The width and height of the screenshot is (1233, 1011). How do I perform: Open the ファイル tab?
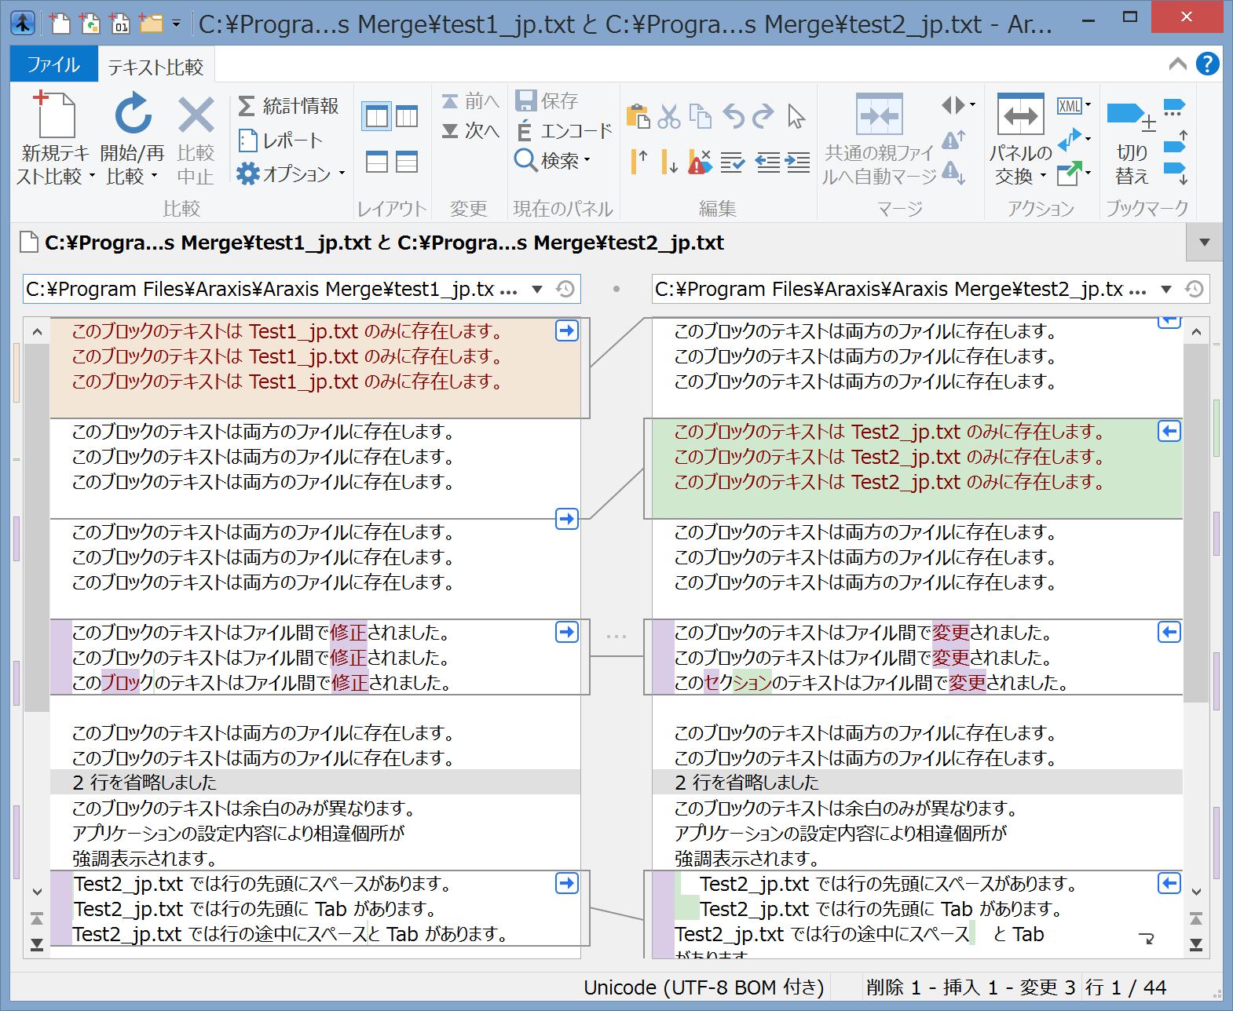pos(53,64)
